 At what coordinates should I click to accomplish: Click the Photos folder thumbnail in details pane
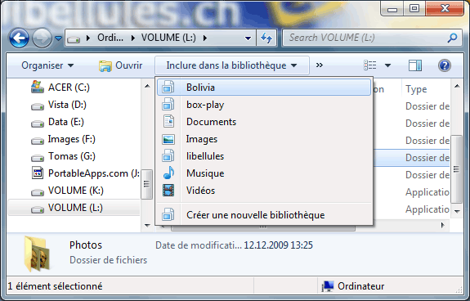[x=37, y=253]
